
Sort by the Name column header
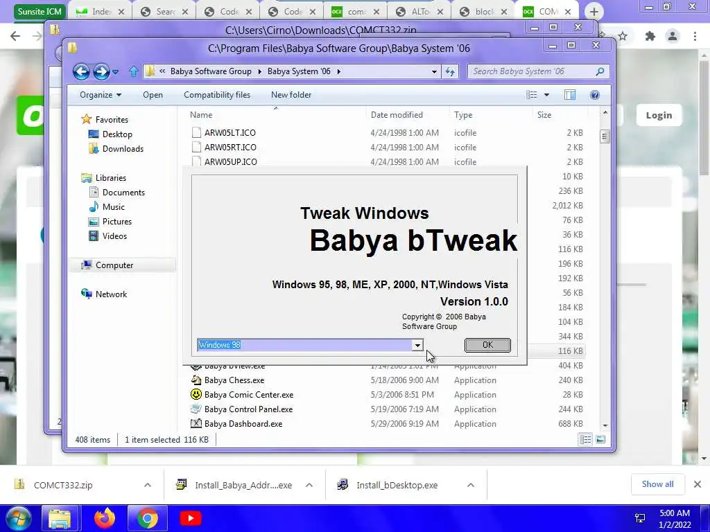coord(201,115)
